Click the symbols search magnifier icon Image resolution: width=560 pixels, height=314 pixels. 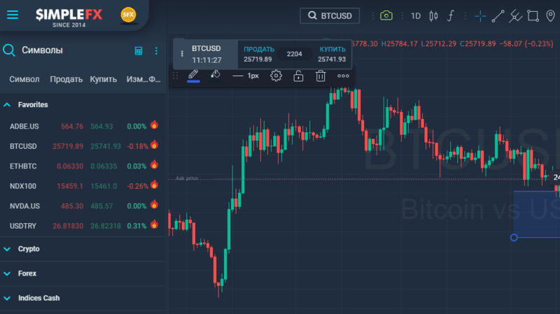pyautogui.click(x=9, y=50)
